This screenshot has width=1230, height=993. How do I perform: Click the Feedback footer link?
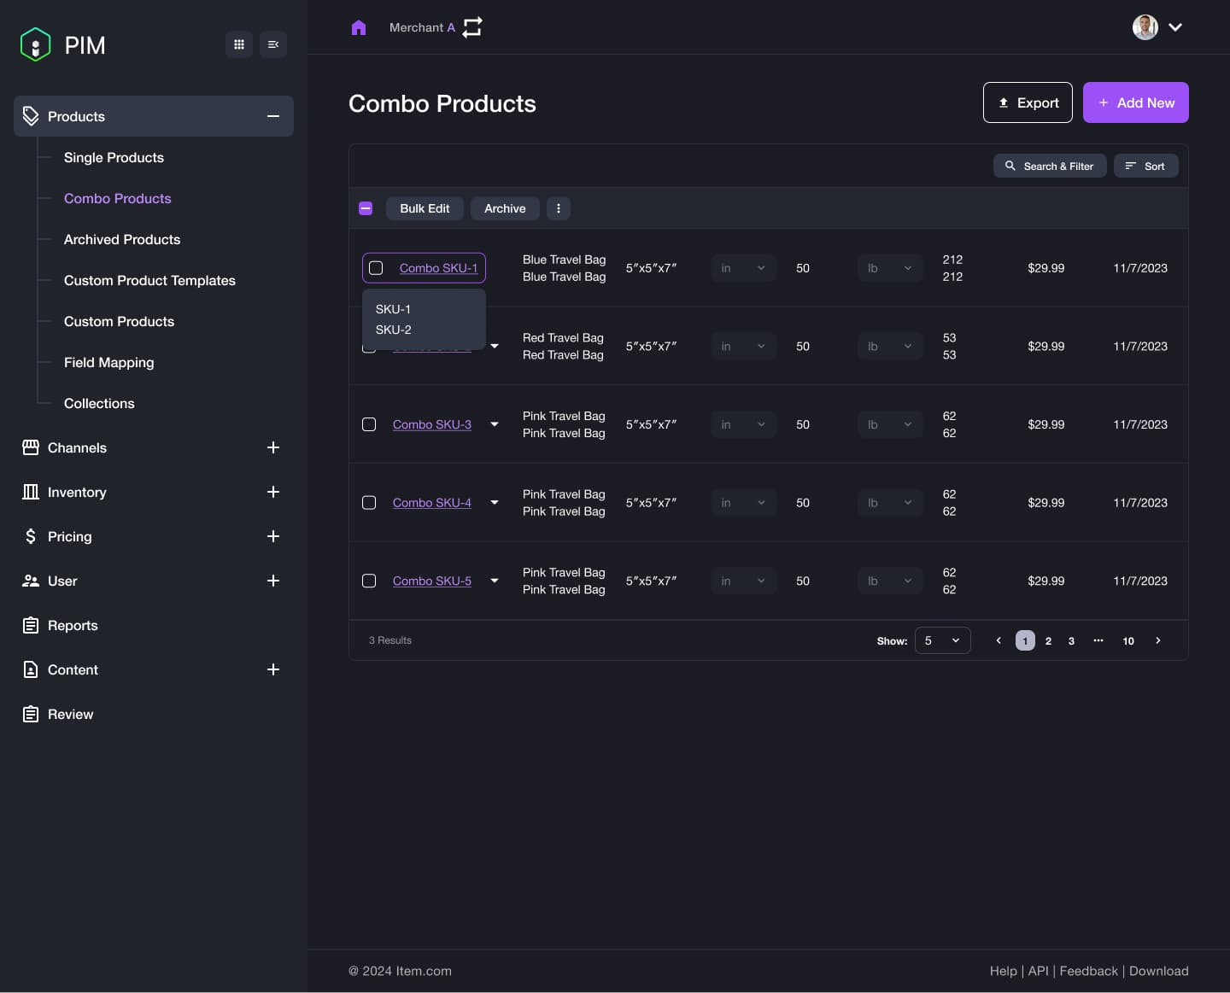(1088, 971)
